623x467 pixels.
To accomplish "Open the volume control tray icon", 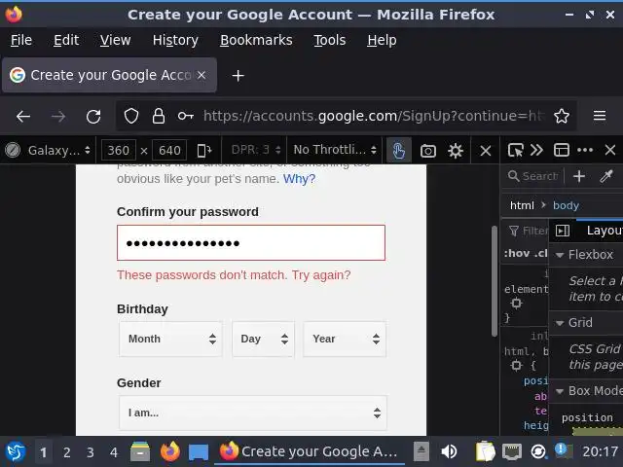I will point(449,451).
